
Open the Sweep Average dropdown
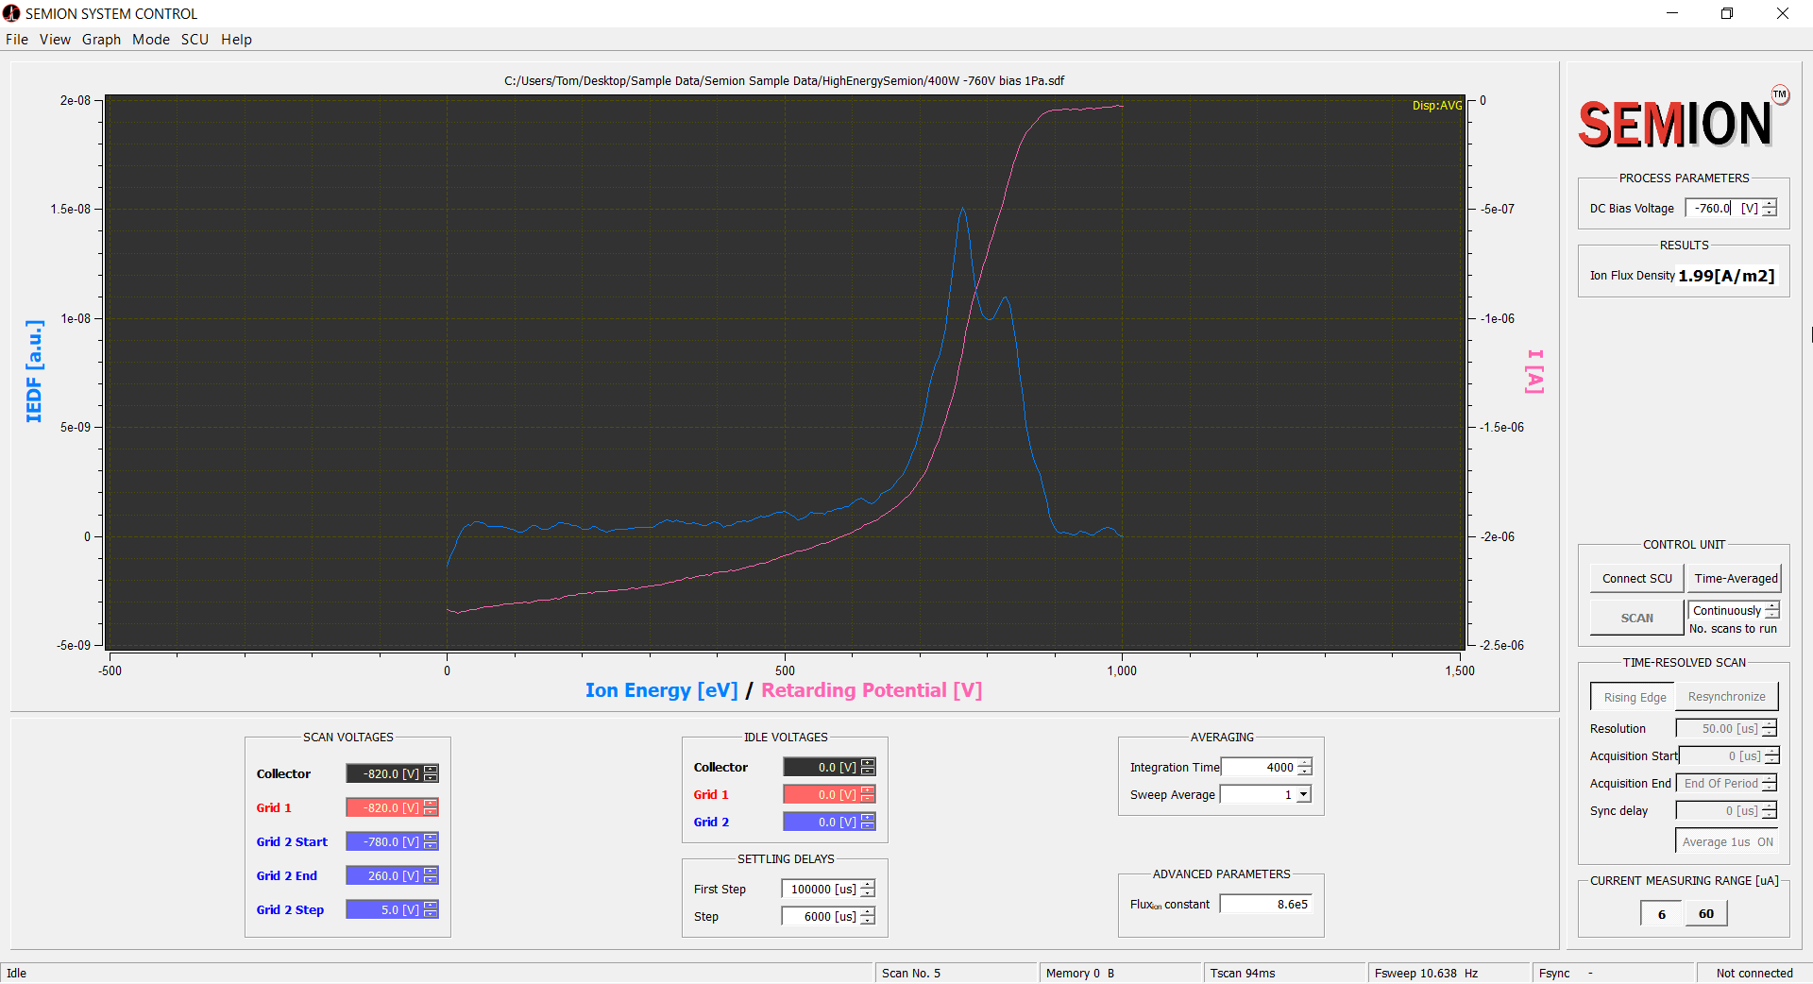pyautogui.click(x=1303, y=795)
